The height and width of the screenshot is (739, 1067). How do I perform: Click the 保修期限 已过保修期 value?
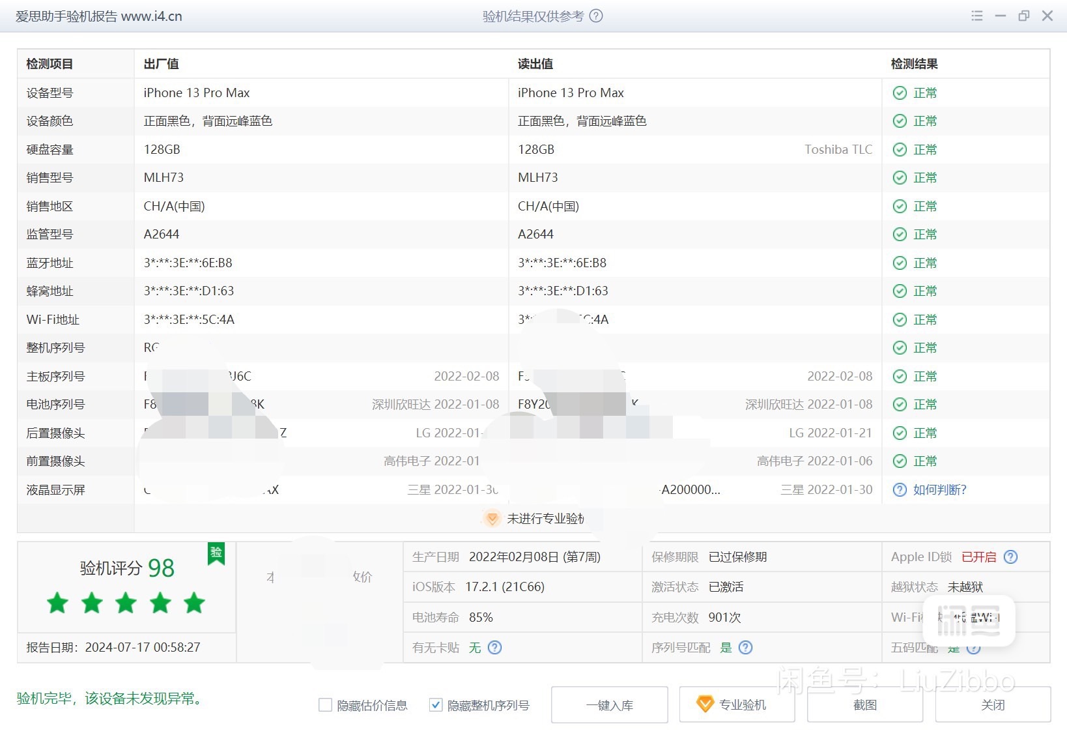(737, 557)
